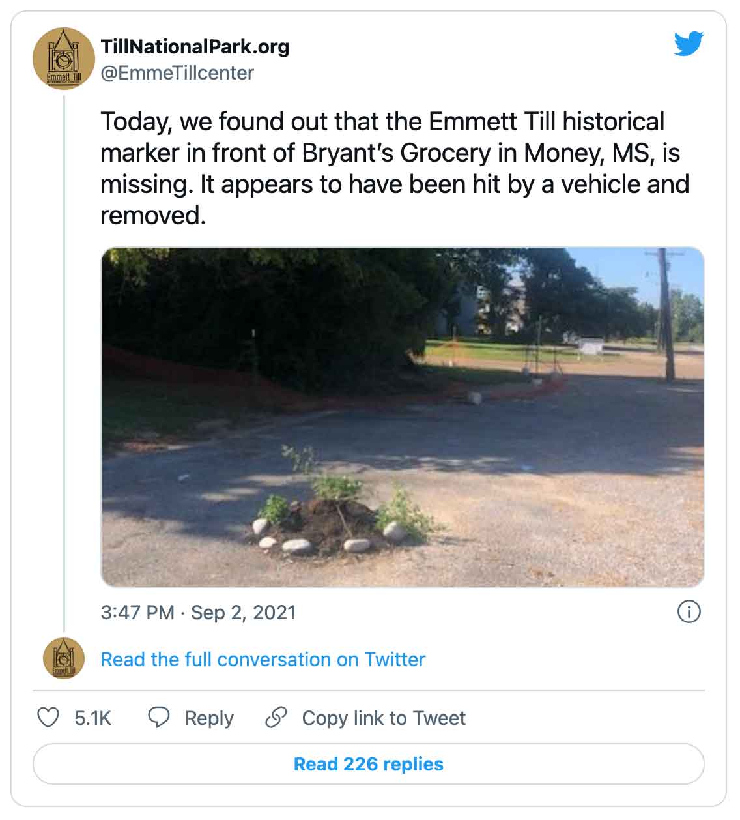Click the @EmmeTillcenter handle
740x820 pixels.
pyautogui.click(x=178, y=74)
